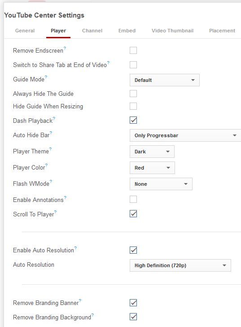Click Player Color help question mark
241x327 pixels.
pyautogui.click(x=46, y=165)
